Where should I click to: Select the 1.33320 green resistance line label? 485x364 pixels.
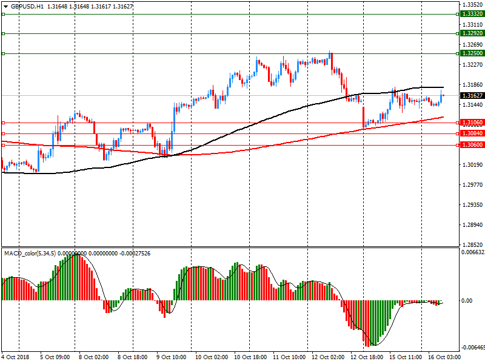[472, 14]
